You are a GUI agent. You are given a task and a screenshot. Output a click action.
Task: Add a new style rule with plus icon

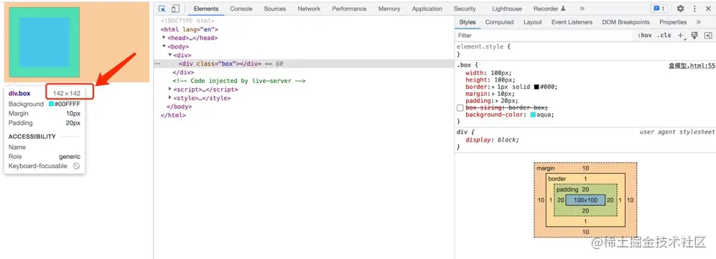pos(681,35)
